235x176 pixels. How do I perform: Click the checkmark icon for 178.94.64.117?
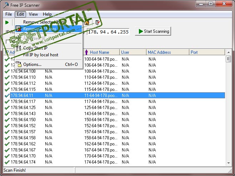pyautogui.click(x=7, y=102)
